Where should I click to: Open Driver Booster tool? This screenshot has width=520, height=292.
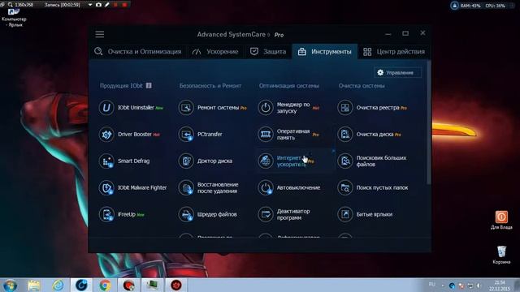pyautogui.click(x=129, y=135)
